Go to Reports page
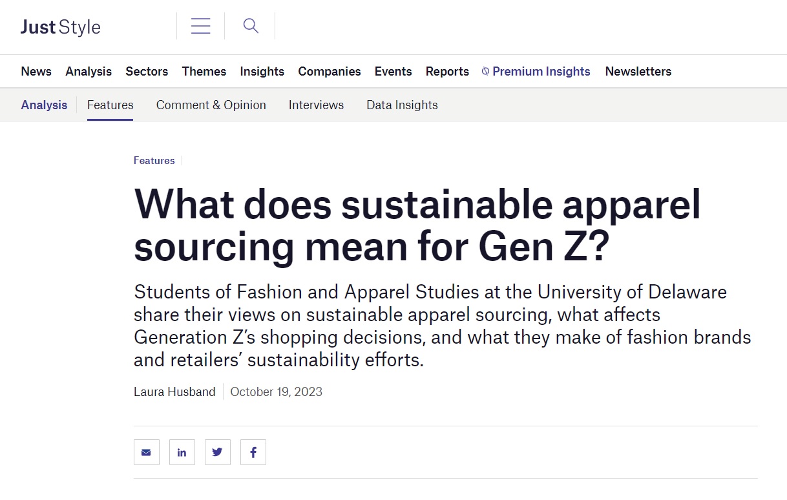Screen dimensions: 787x500 pos(447,72)
